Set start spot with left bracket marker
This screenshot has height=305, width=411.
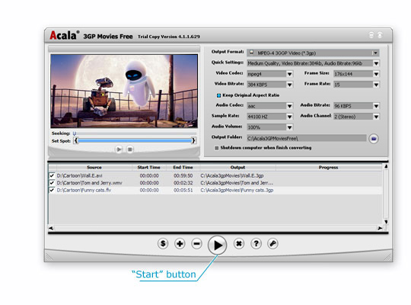pos(75,140)
